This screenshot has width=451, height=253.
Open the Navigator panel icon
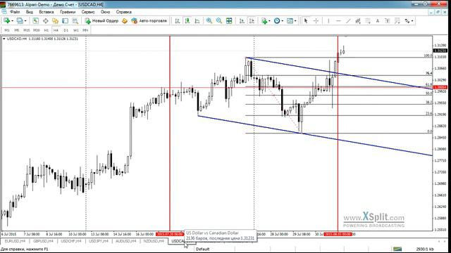click(x=55, y=20)
